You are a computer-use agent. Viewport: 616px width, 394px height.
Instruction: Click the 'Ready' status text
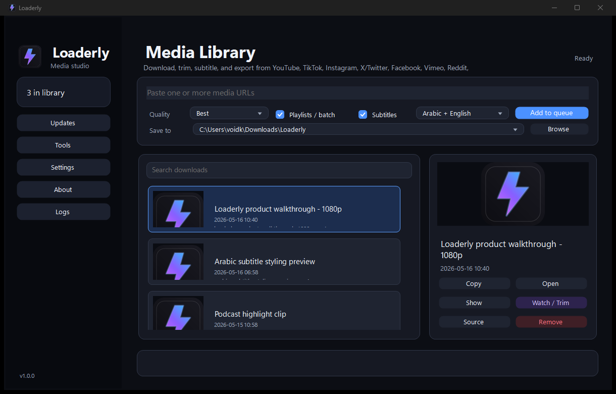584,58
